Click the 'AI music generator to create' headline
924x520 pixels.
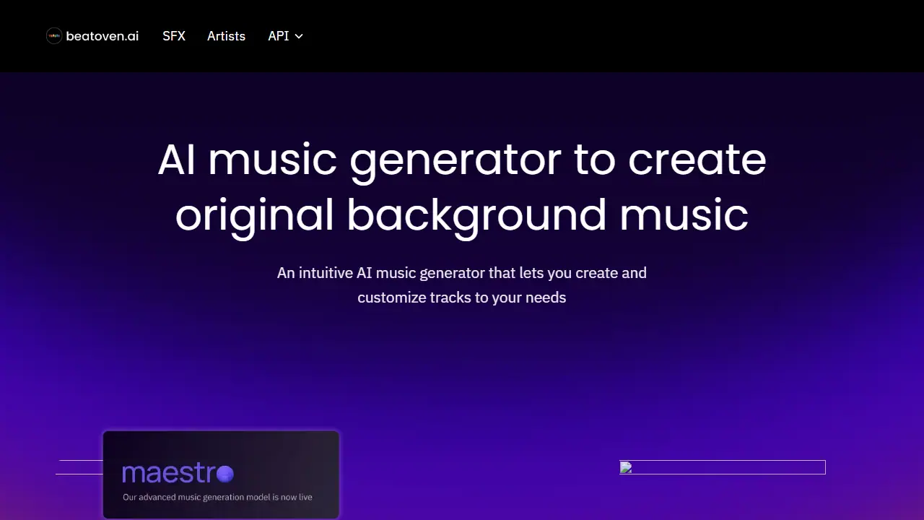click(462, 158)
